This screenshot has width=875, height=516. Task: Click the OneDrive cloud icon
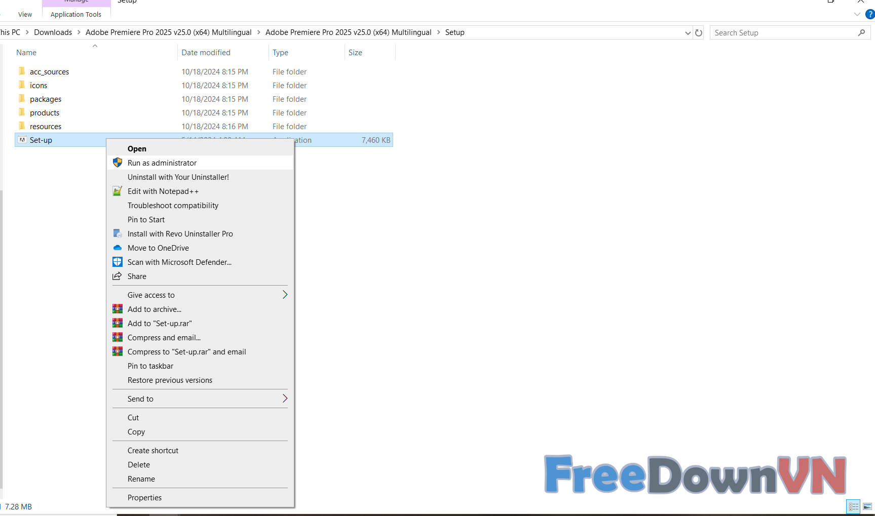click(x=118, y=248)
